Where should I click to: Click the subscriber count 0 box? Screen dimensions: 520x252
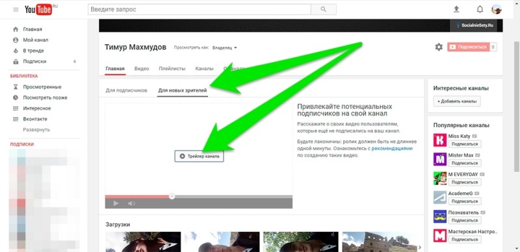point(493,47)
